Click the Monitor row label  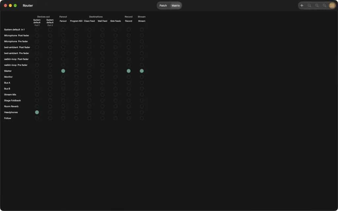(x=8, y=77)
